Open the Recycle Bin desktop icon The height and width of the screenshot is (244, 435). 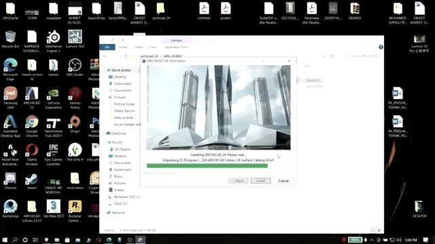click(x=10, y=39)
